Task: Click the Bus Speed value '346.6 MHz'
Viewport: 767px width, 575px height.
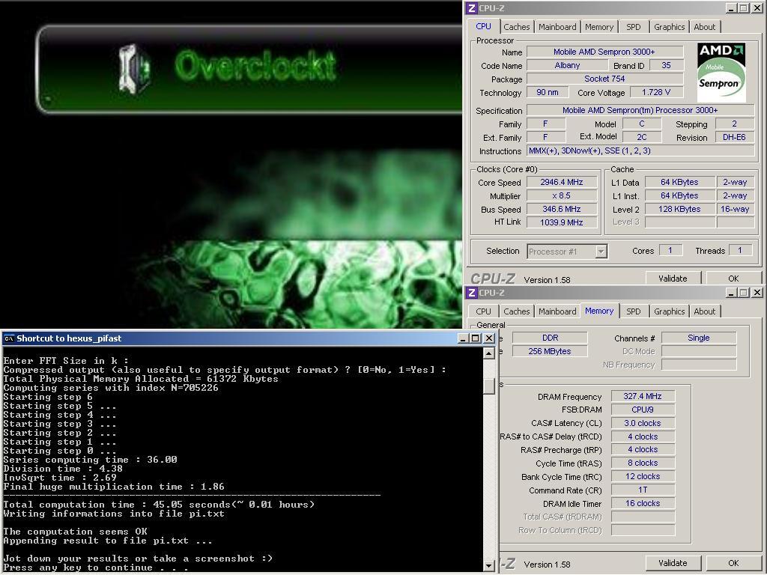Action: tap(562, 210)
